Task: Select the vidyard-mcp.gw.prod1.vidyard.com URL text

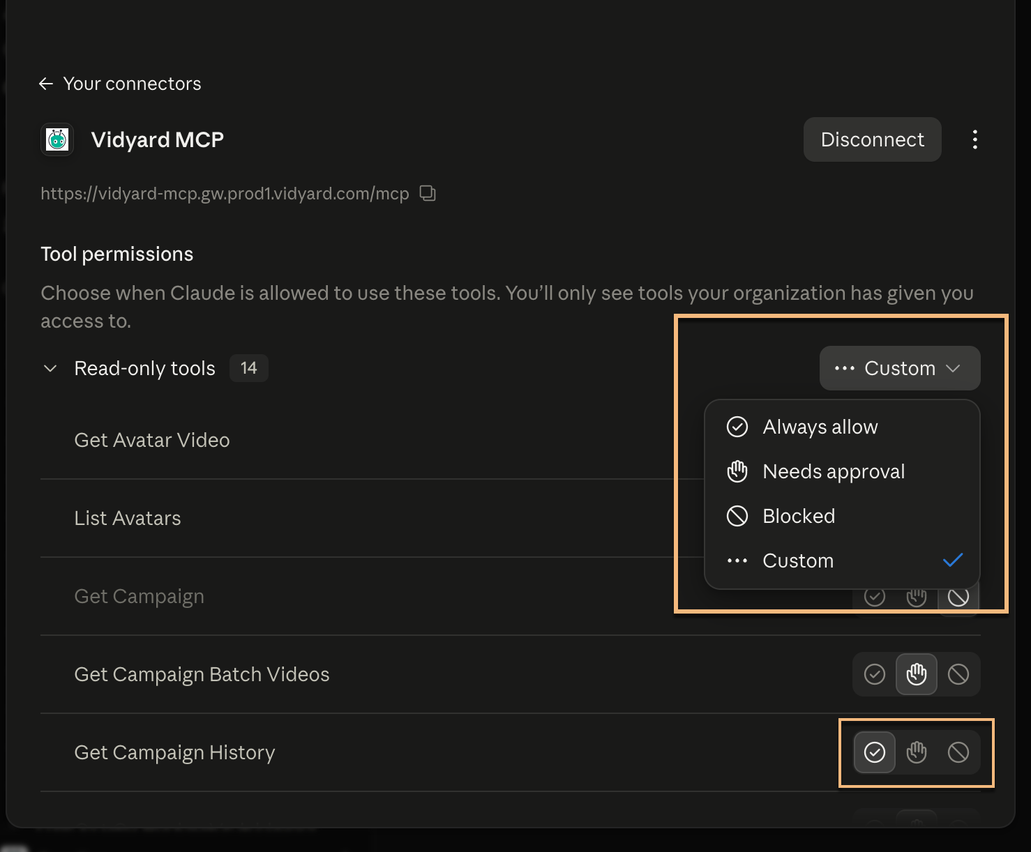Action: [x=225, y=193]
